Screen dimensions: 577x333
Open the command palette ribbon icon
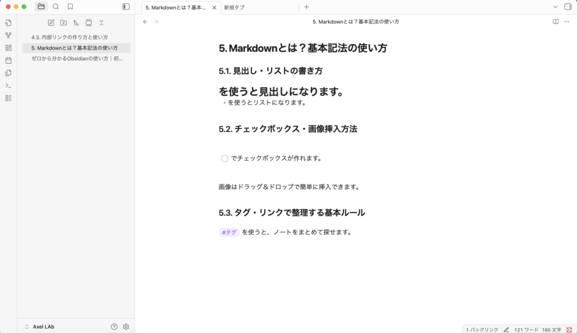point(8,86)
